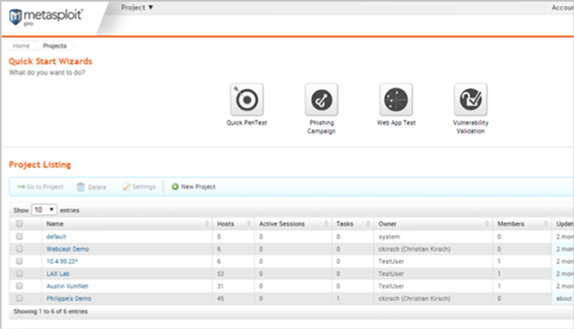
Task: Open the Austin VulnNet project link
Action: [67, 286]
